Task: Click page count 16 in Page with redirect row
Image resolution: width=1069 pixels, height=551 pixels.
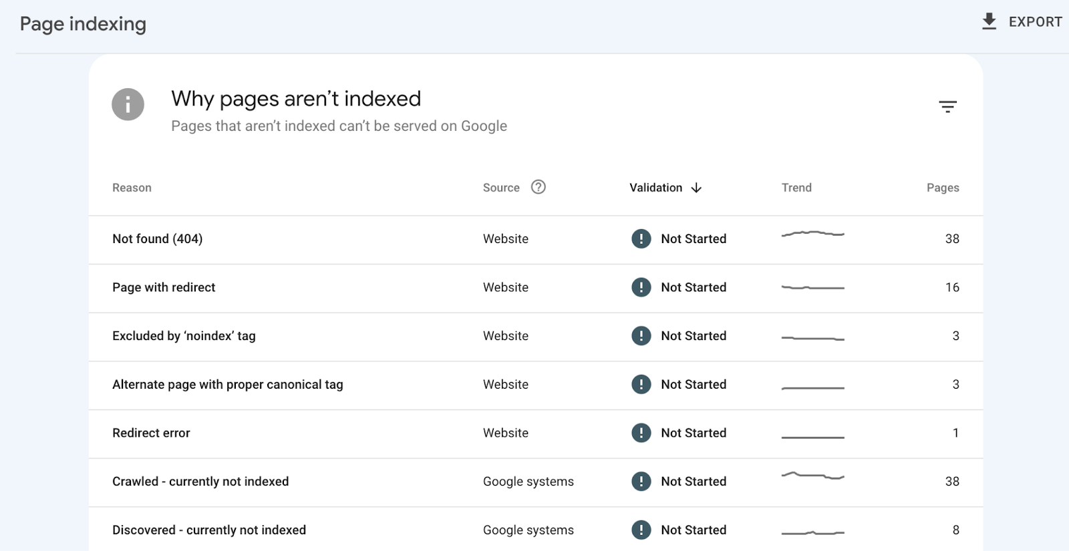Action: coord(952,287)
